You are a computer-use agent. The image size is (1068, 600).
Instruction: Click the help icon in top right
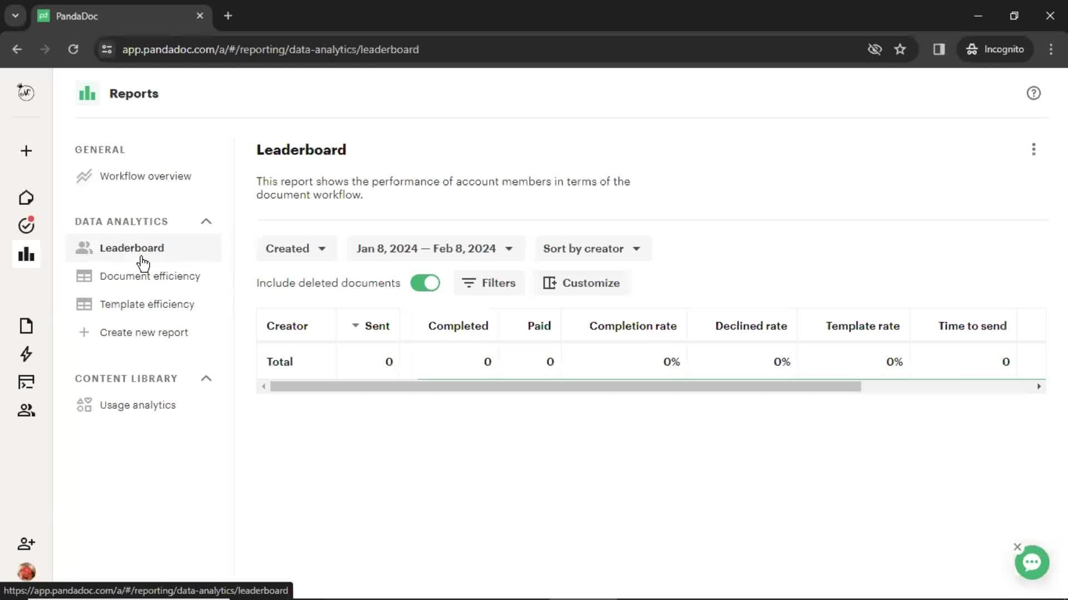click(x=1034, y=92)
